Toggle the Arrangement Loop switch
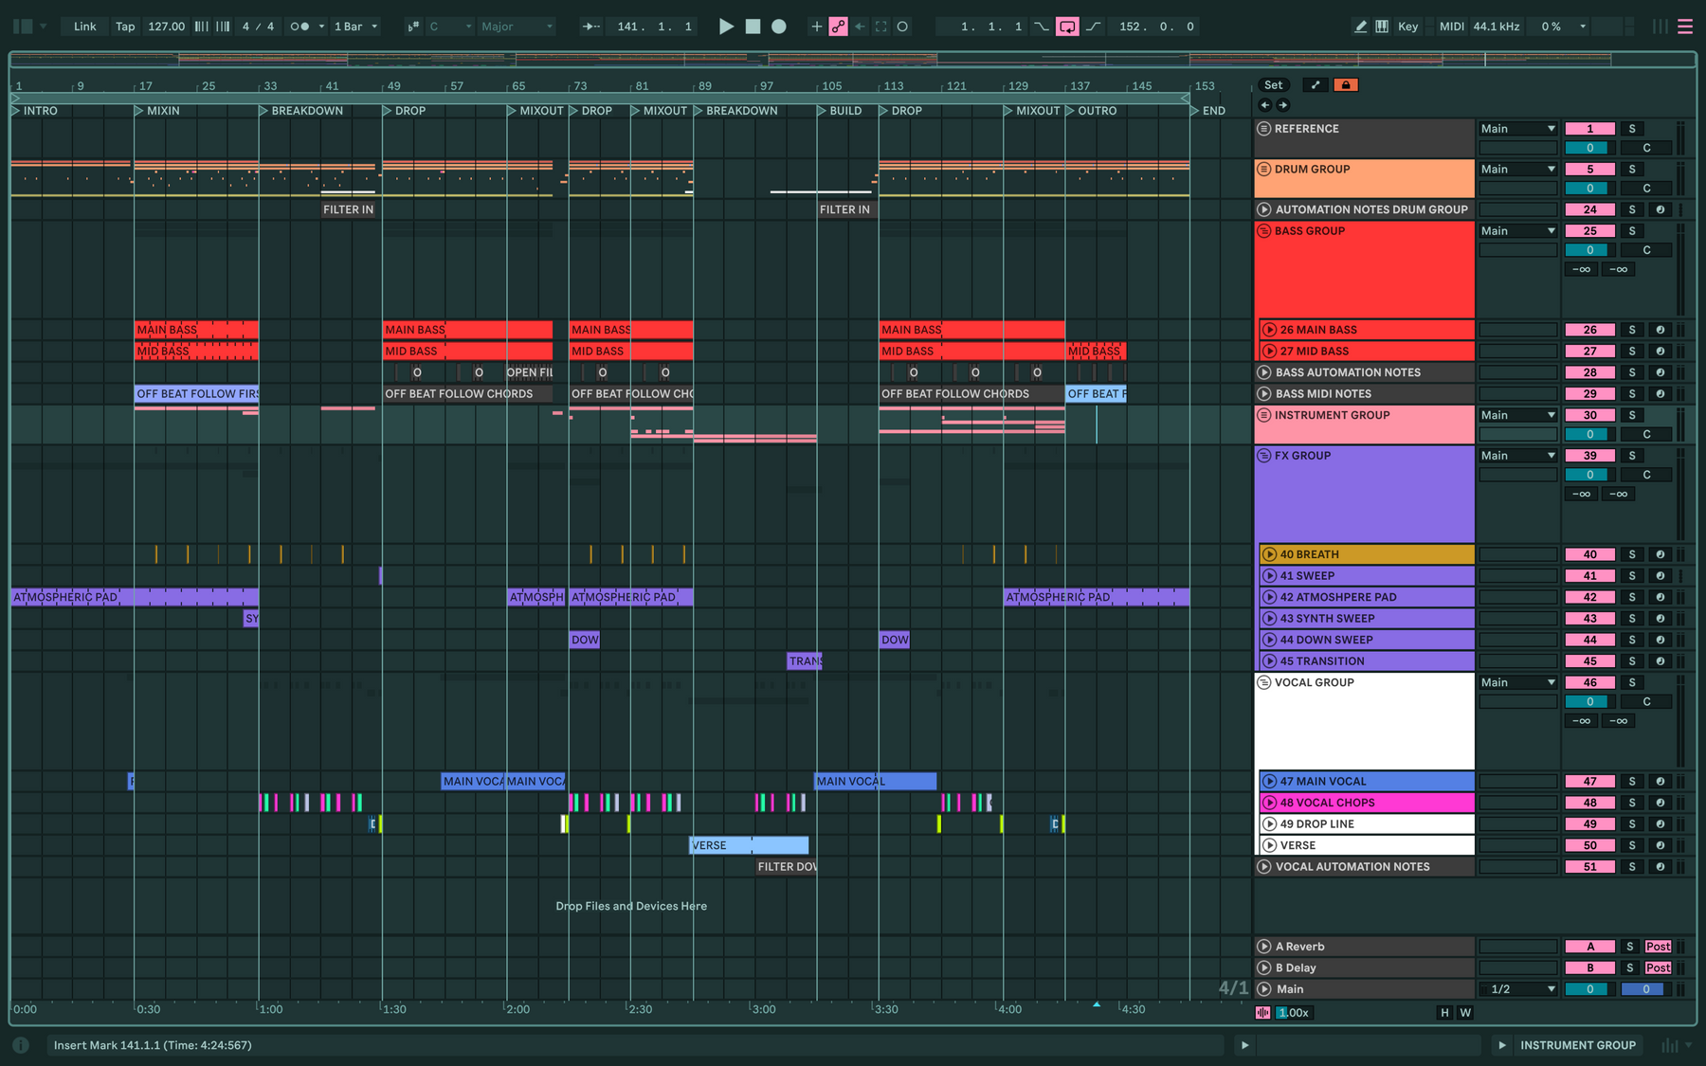 pos(1067,27)
